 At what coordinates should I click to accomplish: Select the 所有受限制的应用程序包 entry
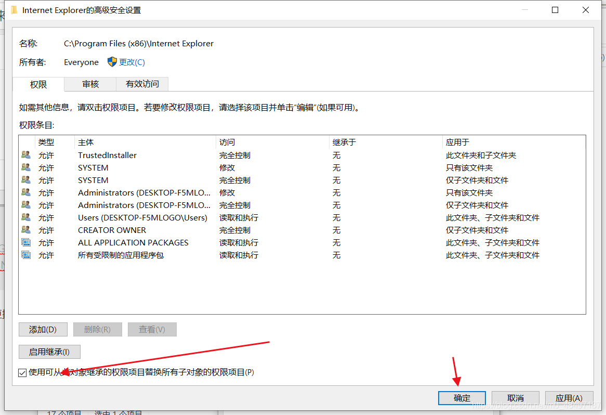pyautogui.click(x=121, y=255)
